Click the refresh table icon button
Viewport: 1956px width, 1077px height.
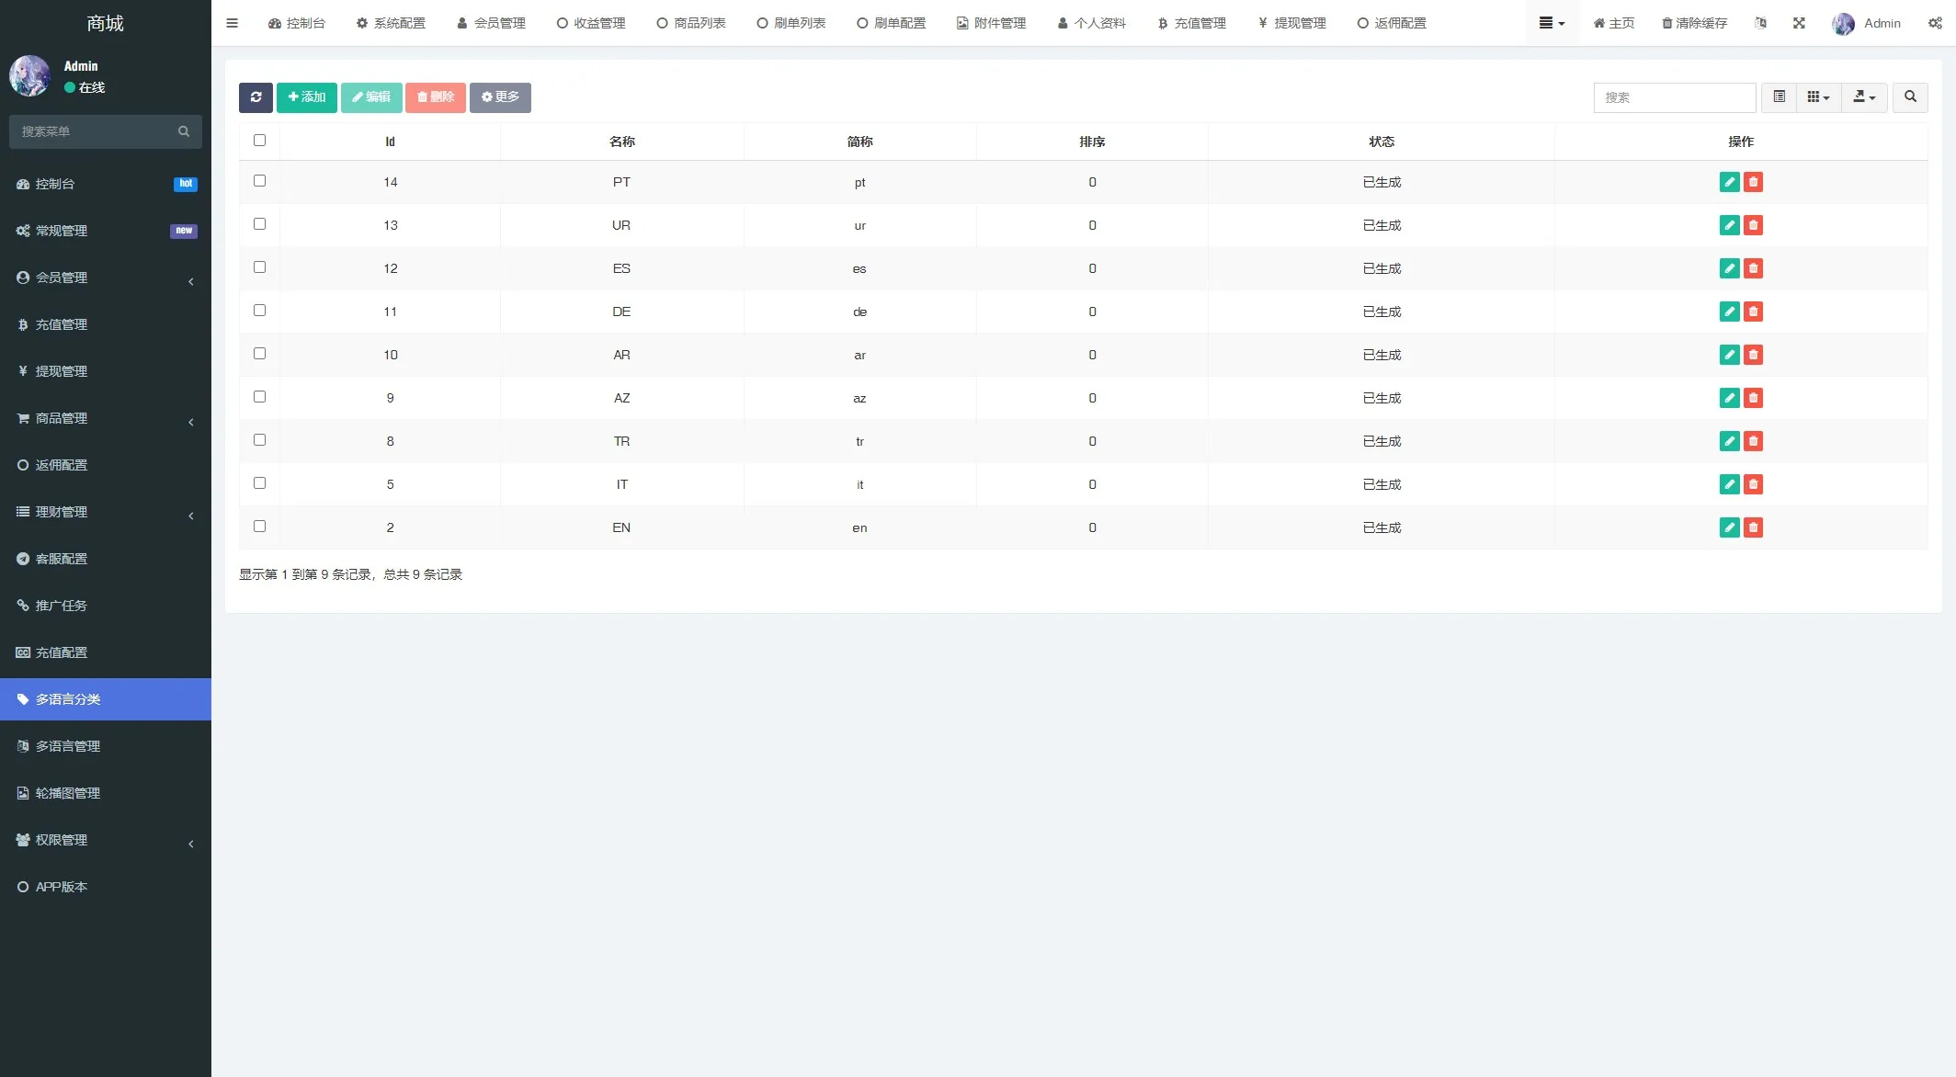pyautogui.click(x=256, y=97)
